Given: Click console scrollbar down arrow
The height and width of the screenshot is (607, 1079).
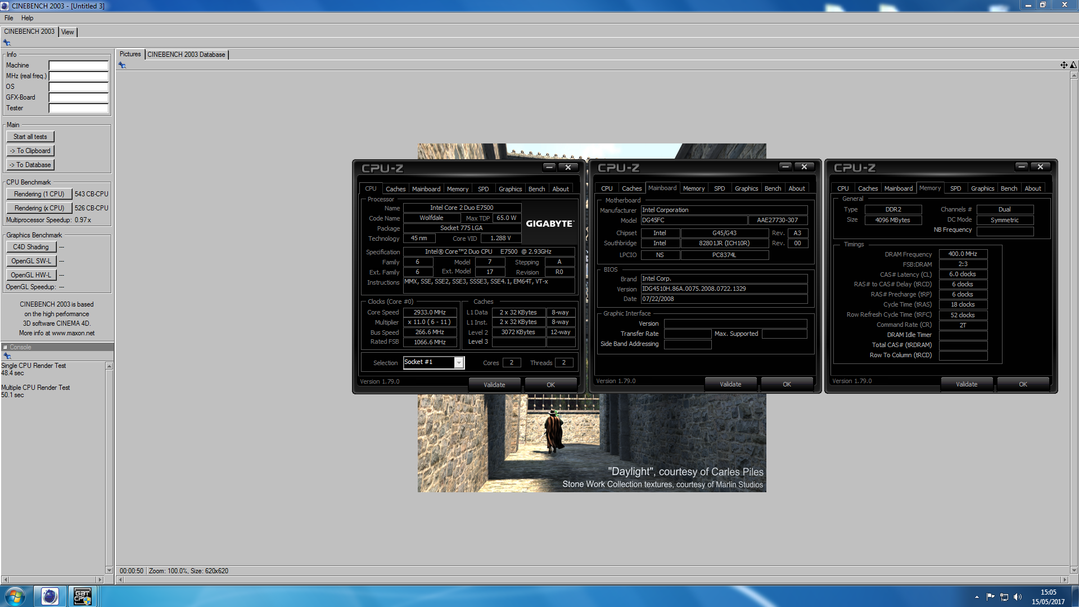Looking at the screenshot, I should point(109,570).
